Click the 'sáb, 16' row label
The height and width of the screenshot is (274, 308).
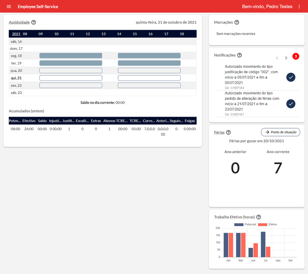click(16, 42)
